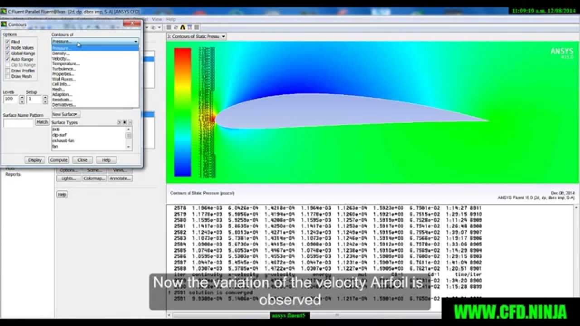
Task: Click the Surface Types scrollbar up arrow
Action: (x=128, y=129)
